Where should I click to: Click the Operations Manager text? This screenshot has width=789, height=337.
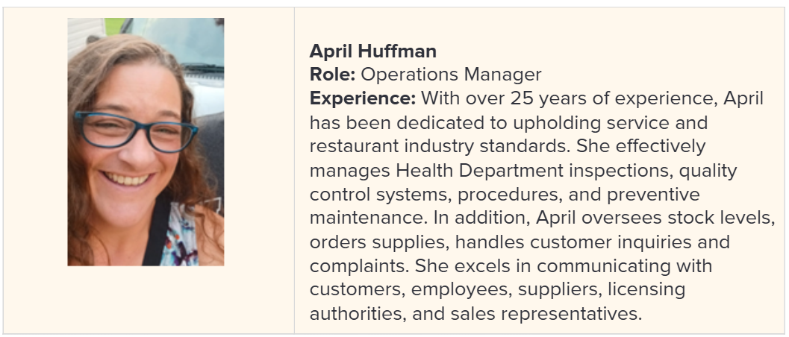452,75
